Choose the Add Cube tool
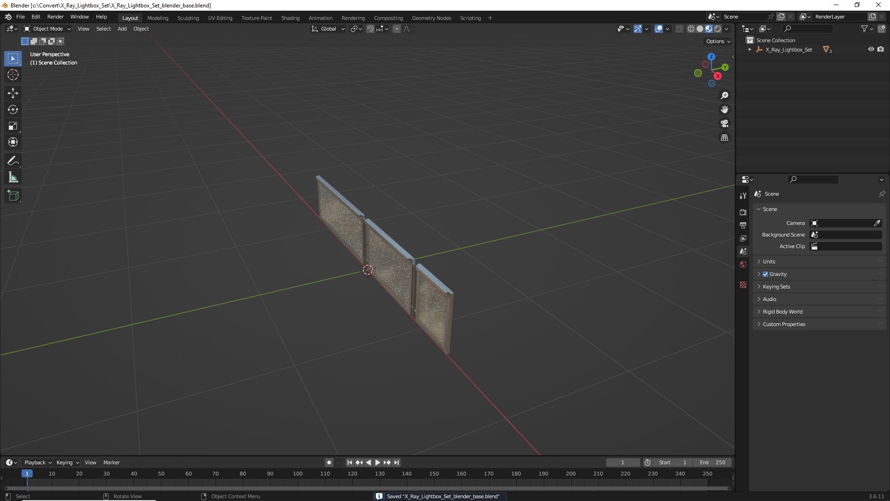Image resolution: width=890 pixels, height=501 pixels. (x=13, y=196)
